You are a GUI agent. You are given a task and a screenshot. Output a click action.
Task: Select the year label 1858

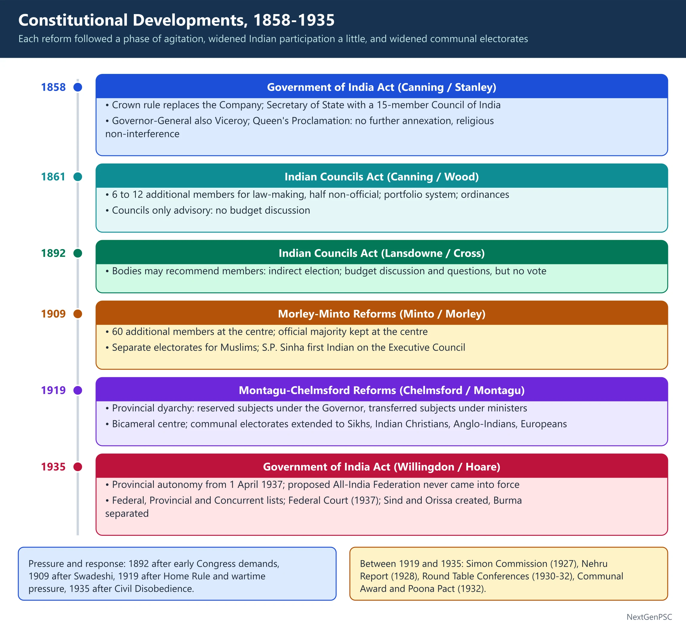pyautogui.click(x=53, y=87)
